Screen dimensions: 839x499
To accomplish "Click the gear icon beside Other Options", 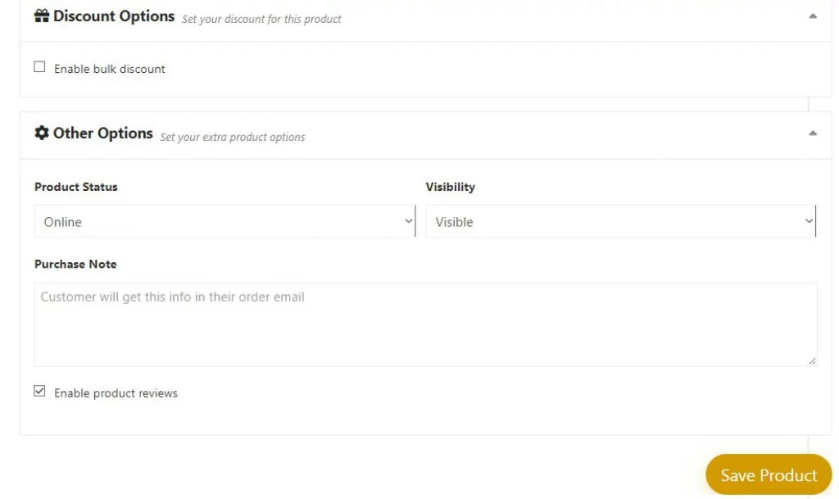I will tap(42, 133).
